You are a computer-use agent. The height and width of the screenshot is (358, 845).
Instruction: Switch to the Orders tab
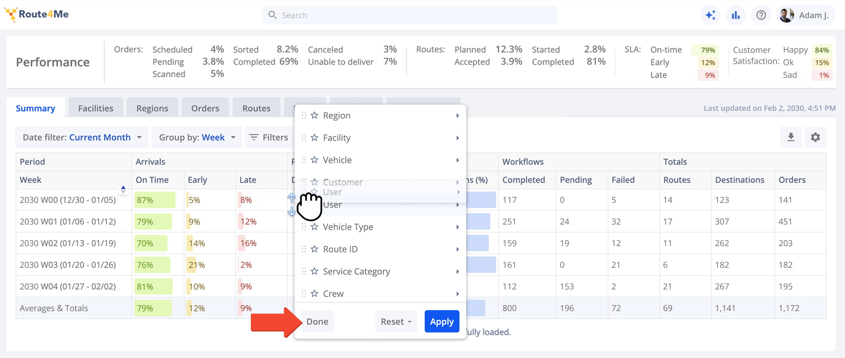(205, 108)
